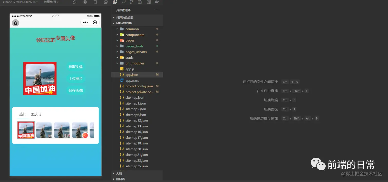
Task: Expand the uni_modules folder
Action: point(137,63)
